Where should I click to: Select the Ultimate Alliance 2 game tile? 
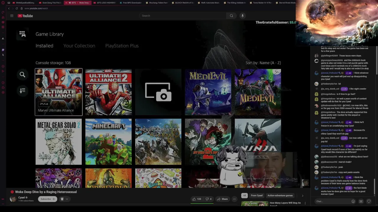pyautogui.click(x=108, y=92)
